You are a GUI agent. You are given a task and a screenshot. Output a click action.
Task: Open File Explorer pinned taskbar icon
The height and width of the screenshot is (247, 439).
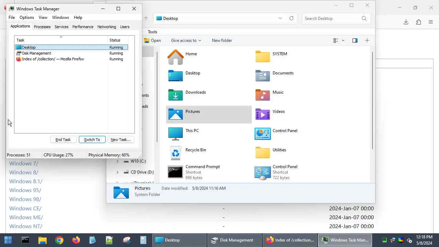click(42, 240)
